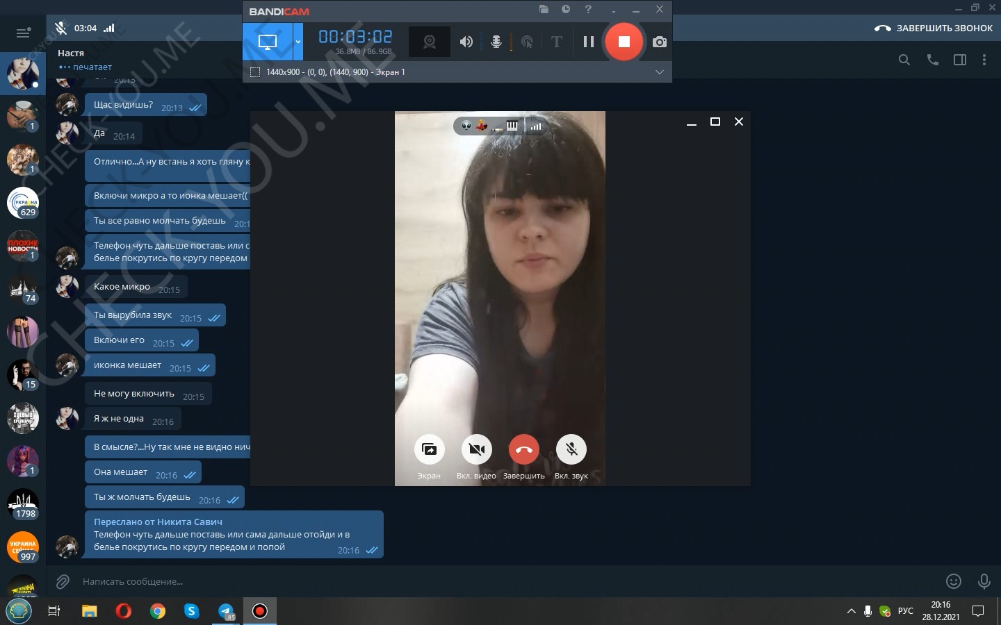Open Bandicam scheduled recording clock icon
The width and height of the screenshot is (1001, 625).
566,10
